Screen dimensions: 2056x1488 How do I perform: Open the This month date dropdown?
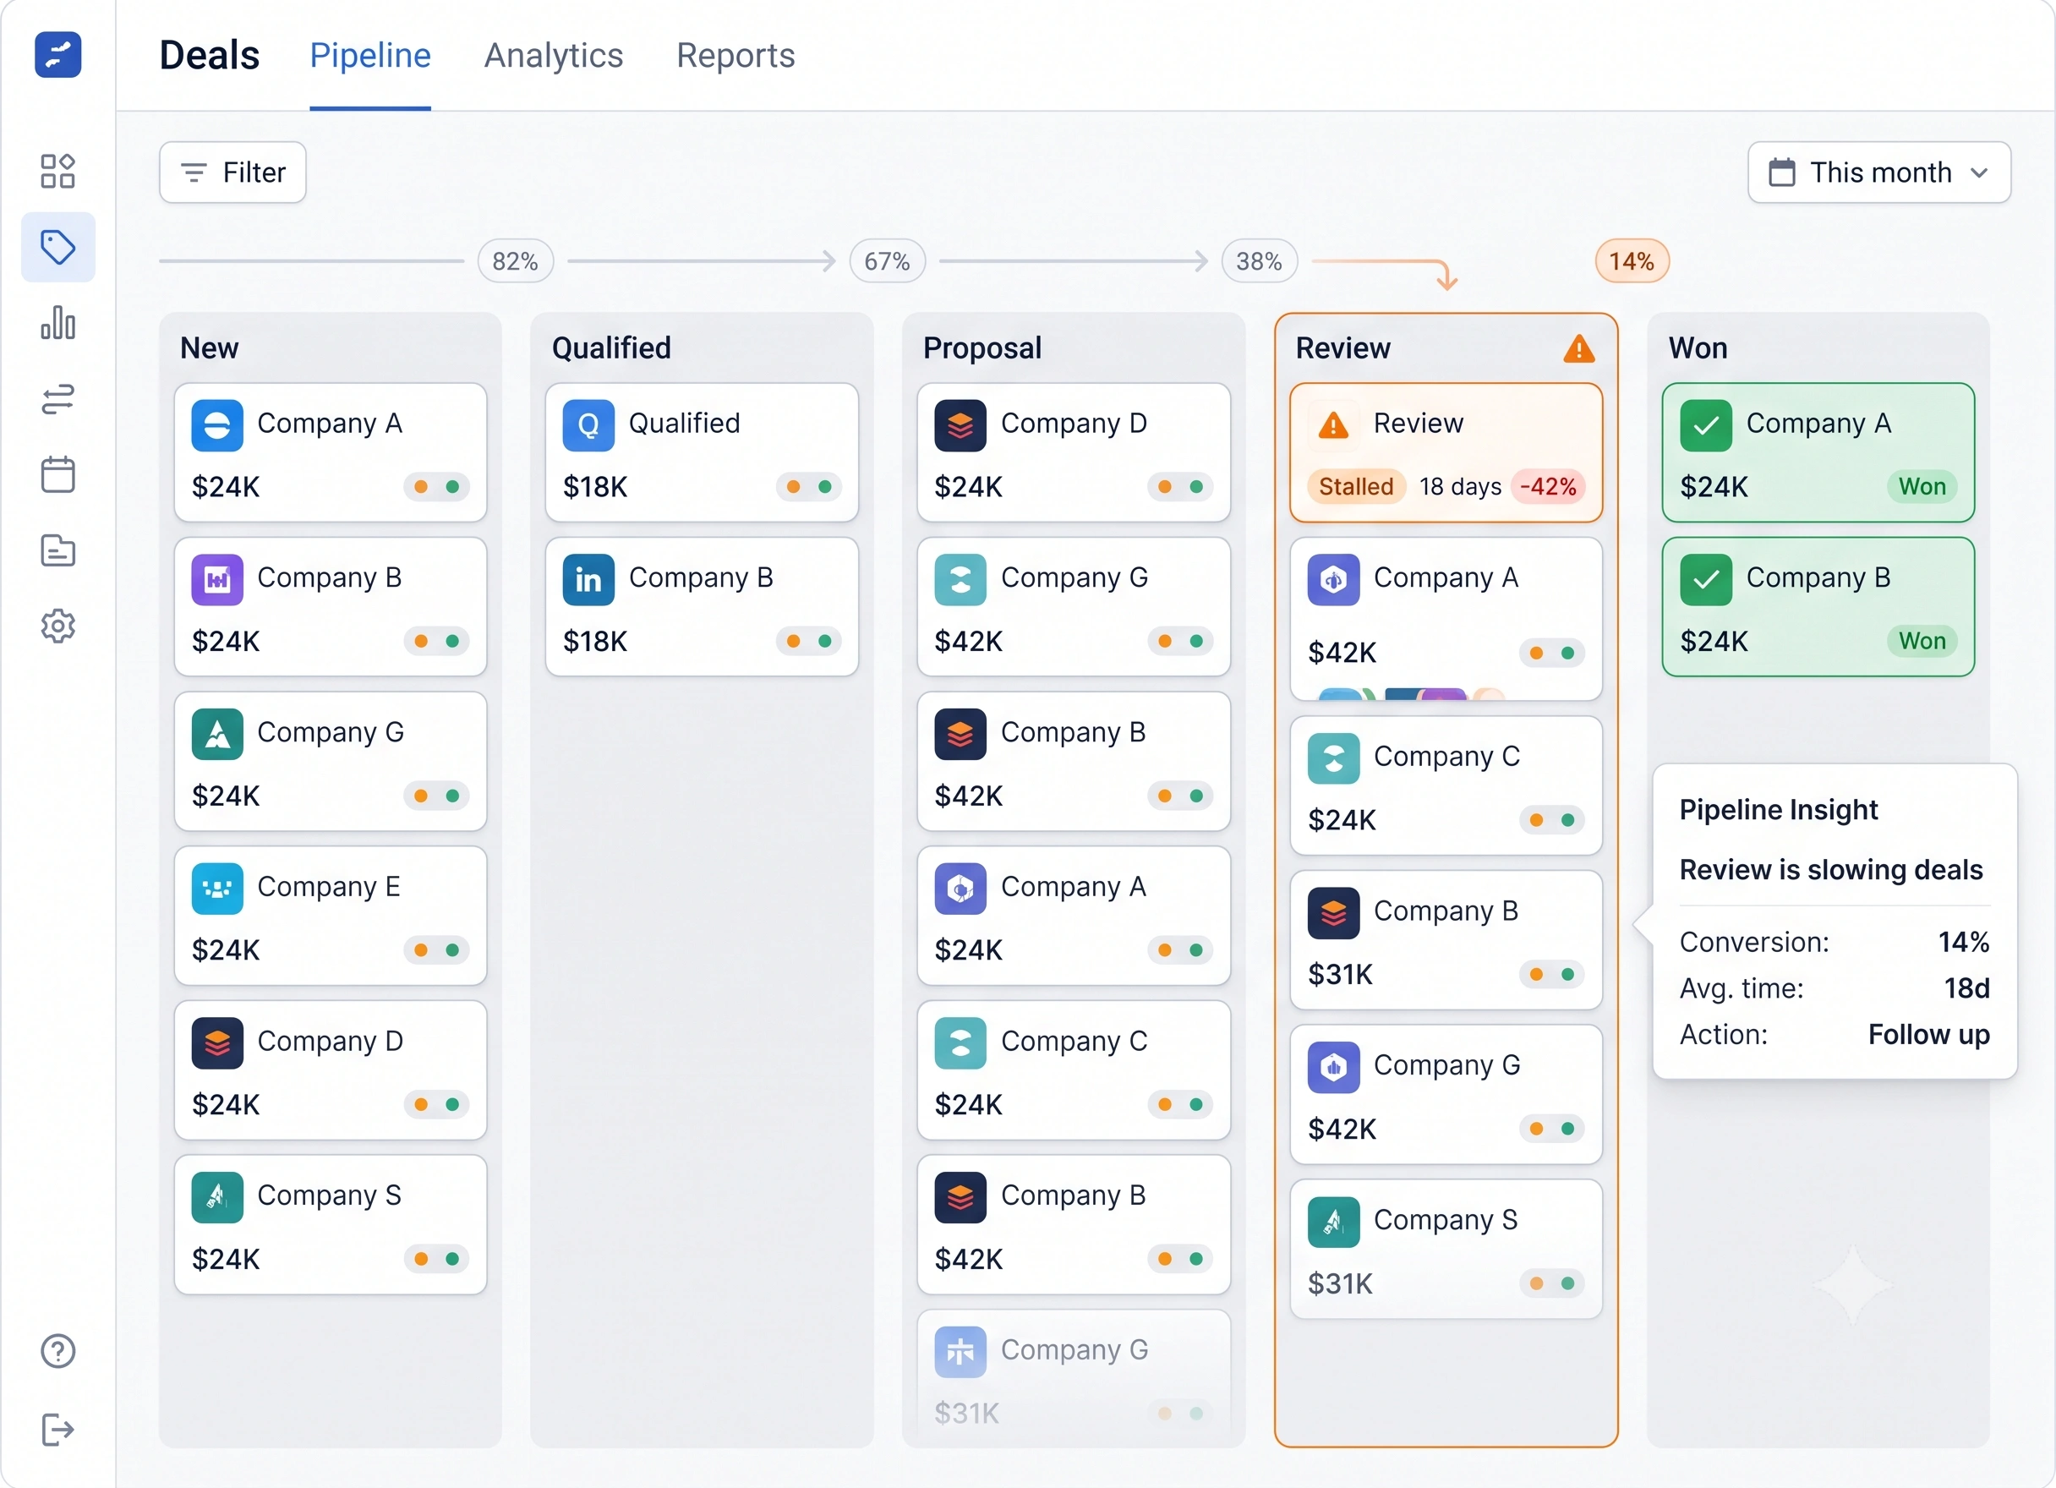click(x=1879, y=172)
